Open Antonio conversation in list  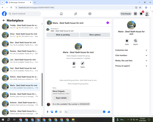point(21,104)
